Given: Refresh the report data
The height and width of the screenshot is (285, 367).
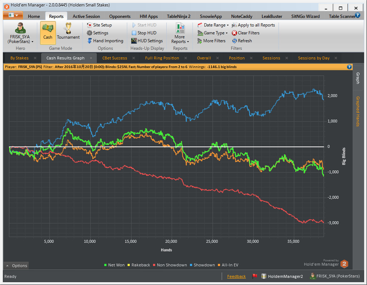Looking at the screenshot, I should [242, 41].
